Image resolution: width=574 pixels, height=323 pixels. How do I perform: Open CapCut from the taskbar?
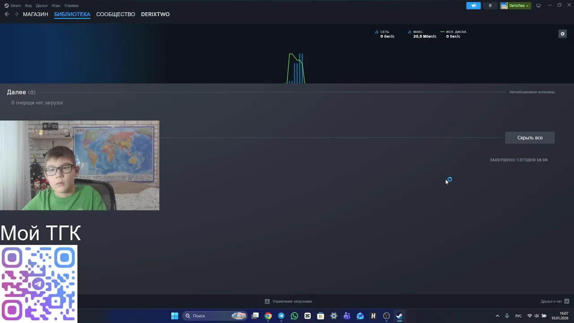point(308,316)
